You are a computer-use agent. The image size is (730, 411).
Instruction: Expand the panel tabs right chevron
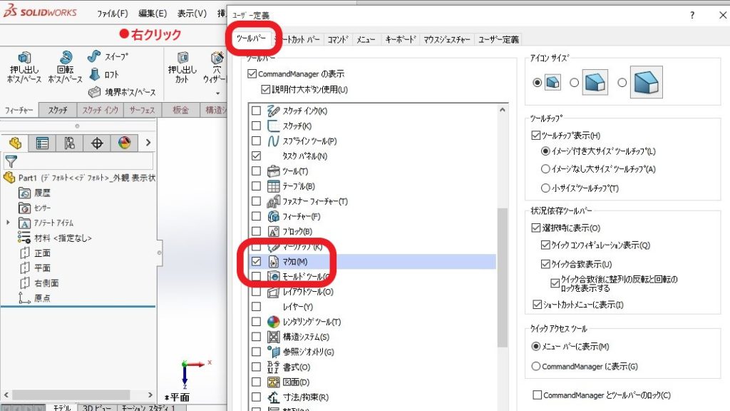[x=148, y=143]
